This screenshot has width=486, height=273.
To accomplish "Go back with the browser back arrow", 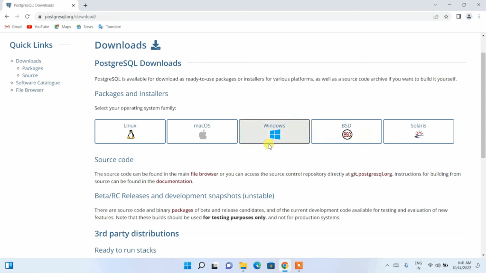I will (7, 17).
